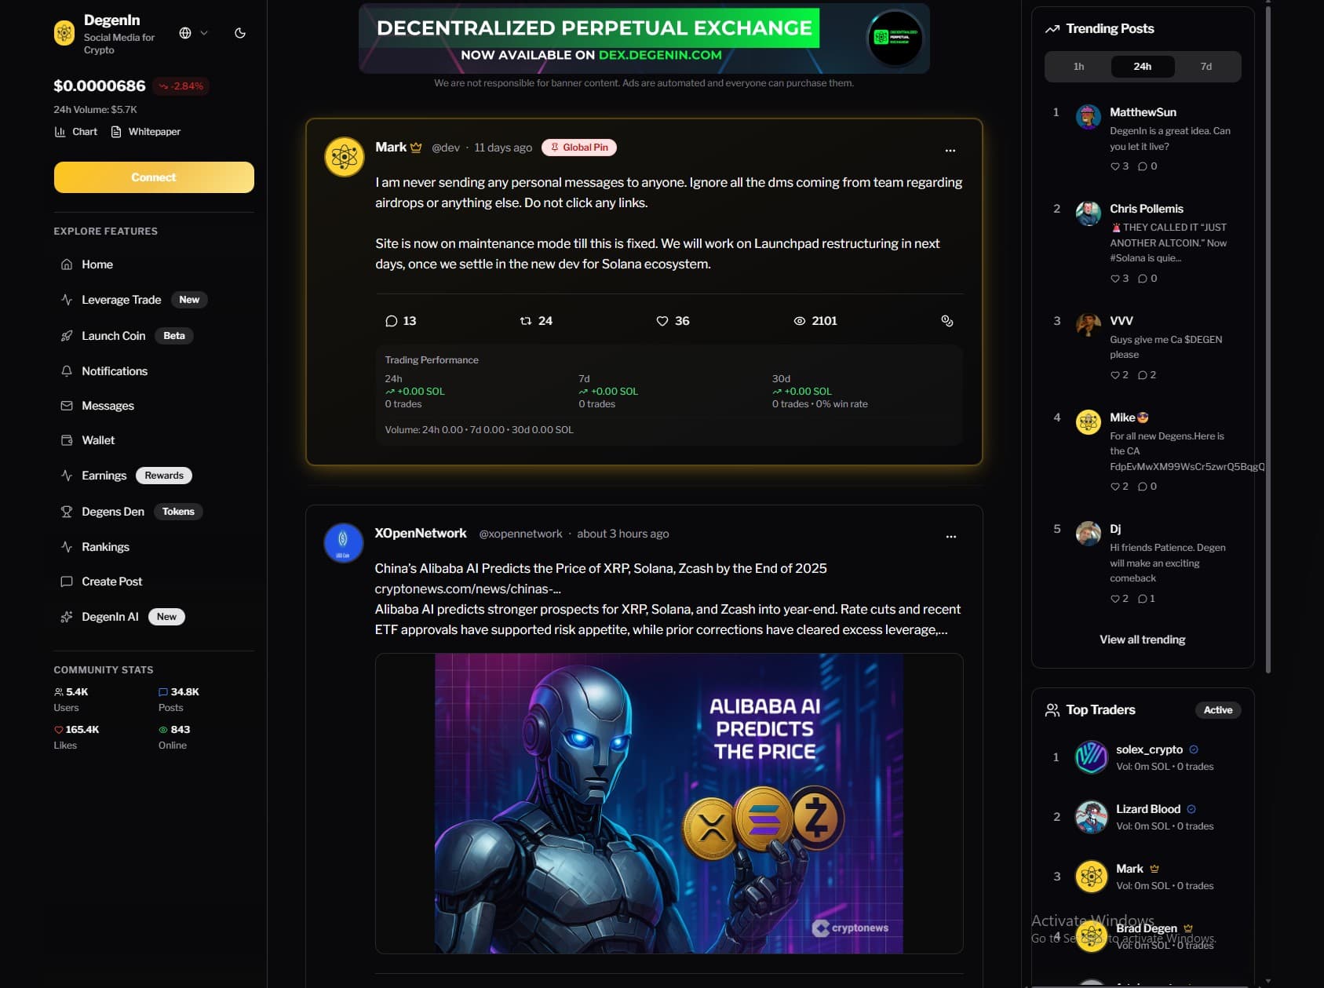Switch Trending Posts to 1h
Image resolution: width=1324 pixels, height=988 pixels.
[x=1078, y=67]
